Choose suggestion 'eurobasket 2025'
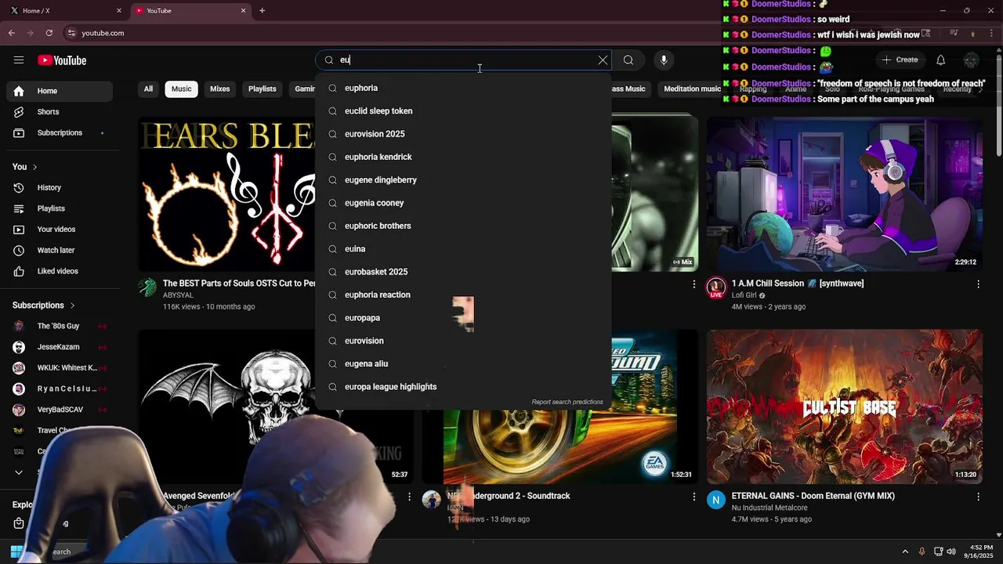The height and width of the screenshot is (564, 1003). (x=463, y=272)
